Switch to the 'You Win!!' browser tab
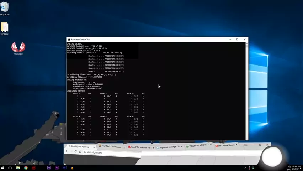This screenshot has height=171, width=303. tap(111, 146)
